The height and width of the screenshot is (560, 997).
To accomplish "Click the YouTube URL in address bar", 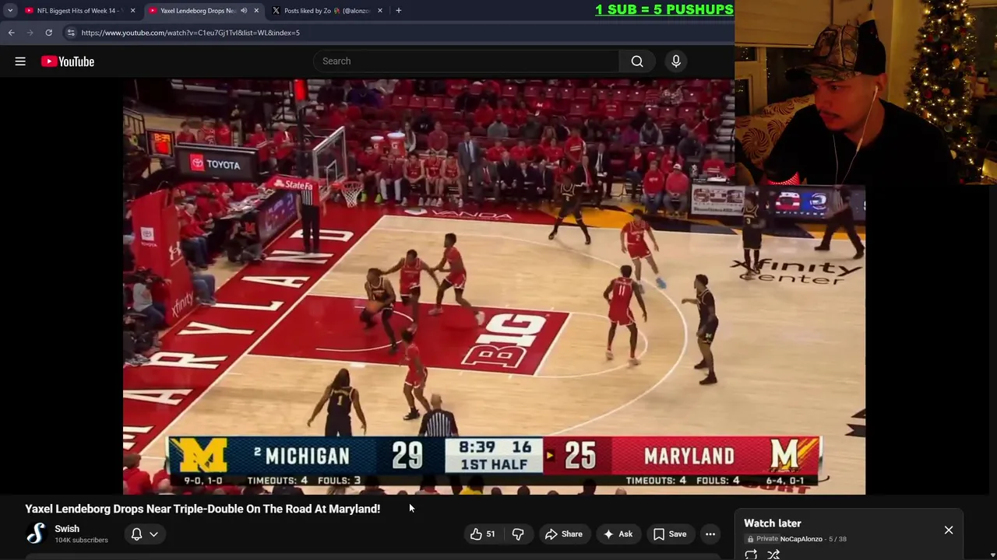I will pyautogui.click(x=191, y=33).
